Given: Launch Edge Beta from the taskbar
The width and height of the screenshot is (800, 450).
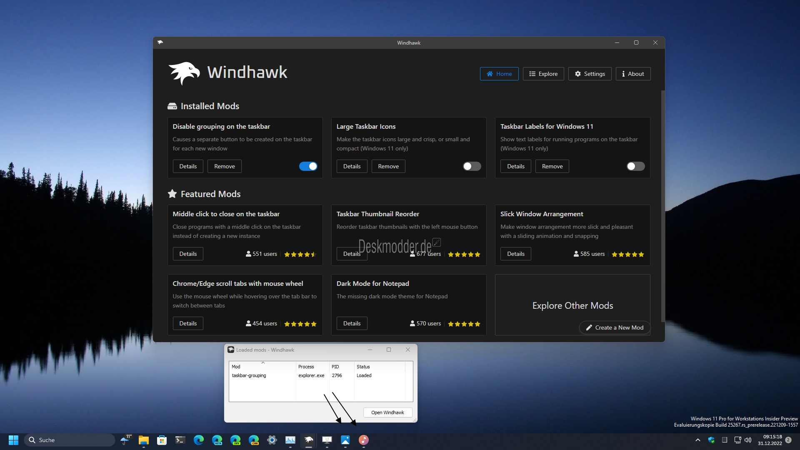Looking at the screenshot, I should click(217, 440).
